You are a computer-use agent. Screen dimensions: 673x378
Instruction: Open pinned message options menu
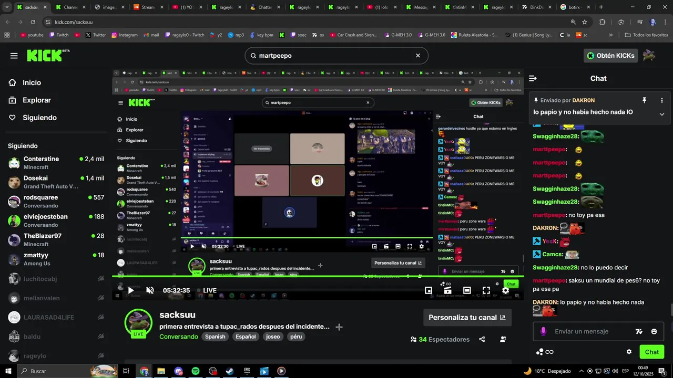point(662,100)
